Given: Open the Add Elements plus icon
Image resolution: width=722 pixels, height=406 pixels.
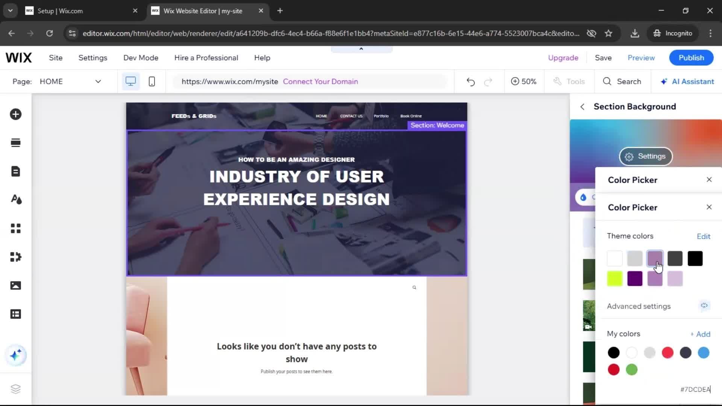Looking at the screenshot, I should tap(15, 114).
